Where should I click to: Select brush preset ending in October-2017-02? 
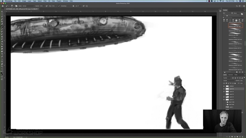click(235, 56)
